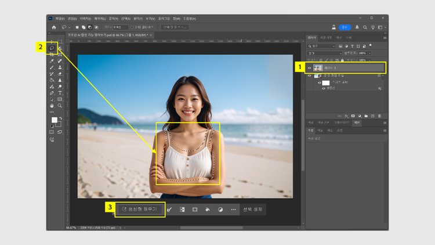Click the 선택 해제 deselect button
Image resolution: width=435 pixels, height=245 pixels.
point(252,209)
